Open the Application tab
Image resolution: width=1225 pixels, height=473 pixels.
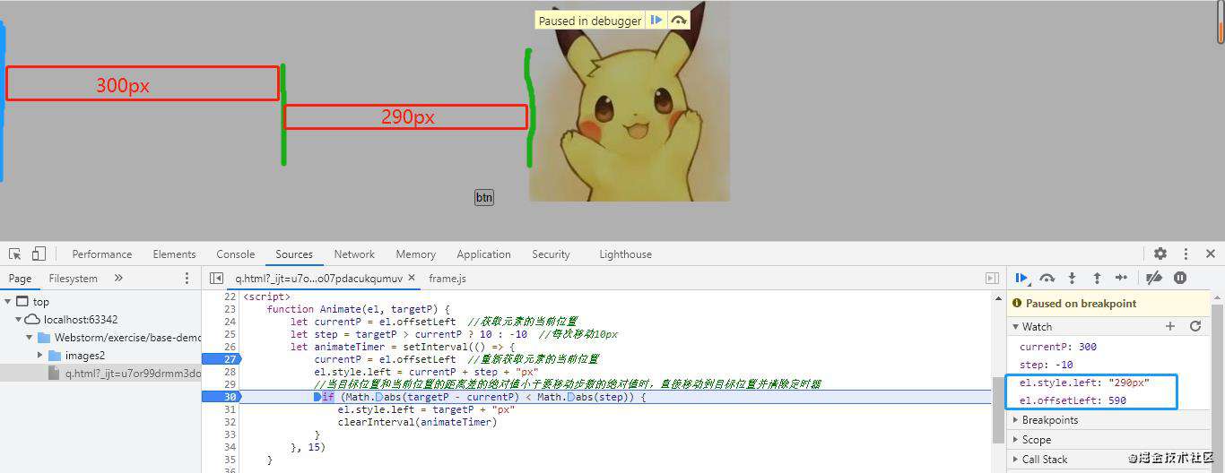[483, 254]
